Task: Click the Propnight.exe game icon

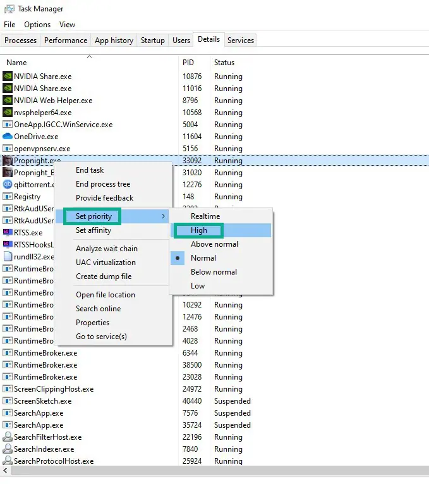Action: [x=8, y=161]
